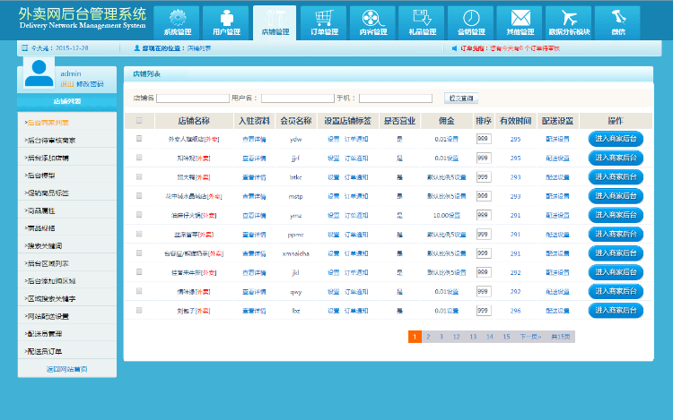
Task: Check the checkbox for member xmnaicha row
Action: pos(139,253)
